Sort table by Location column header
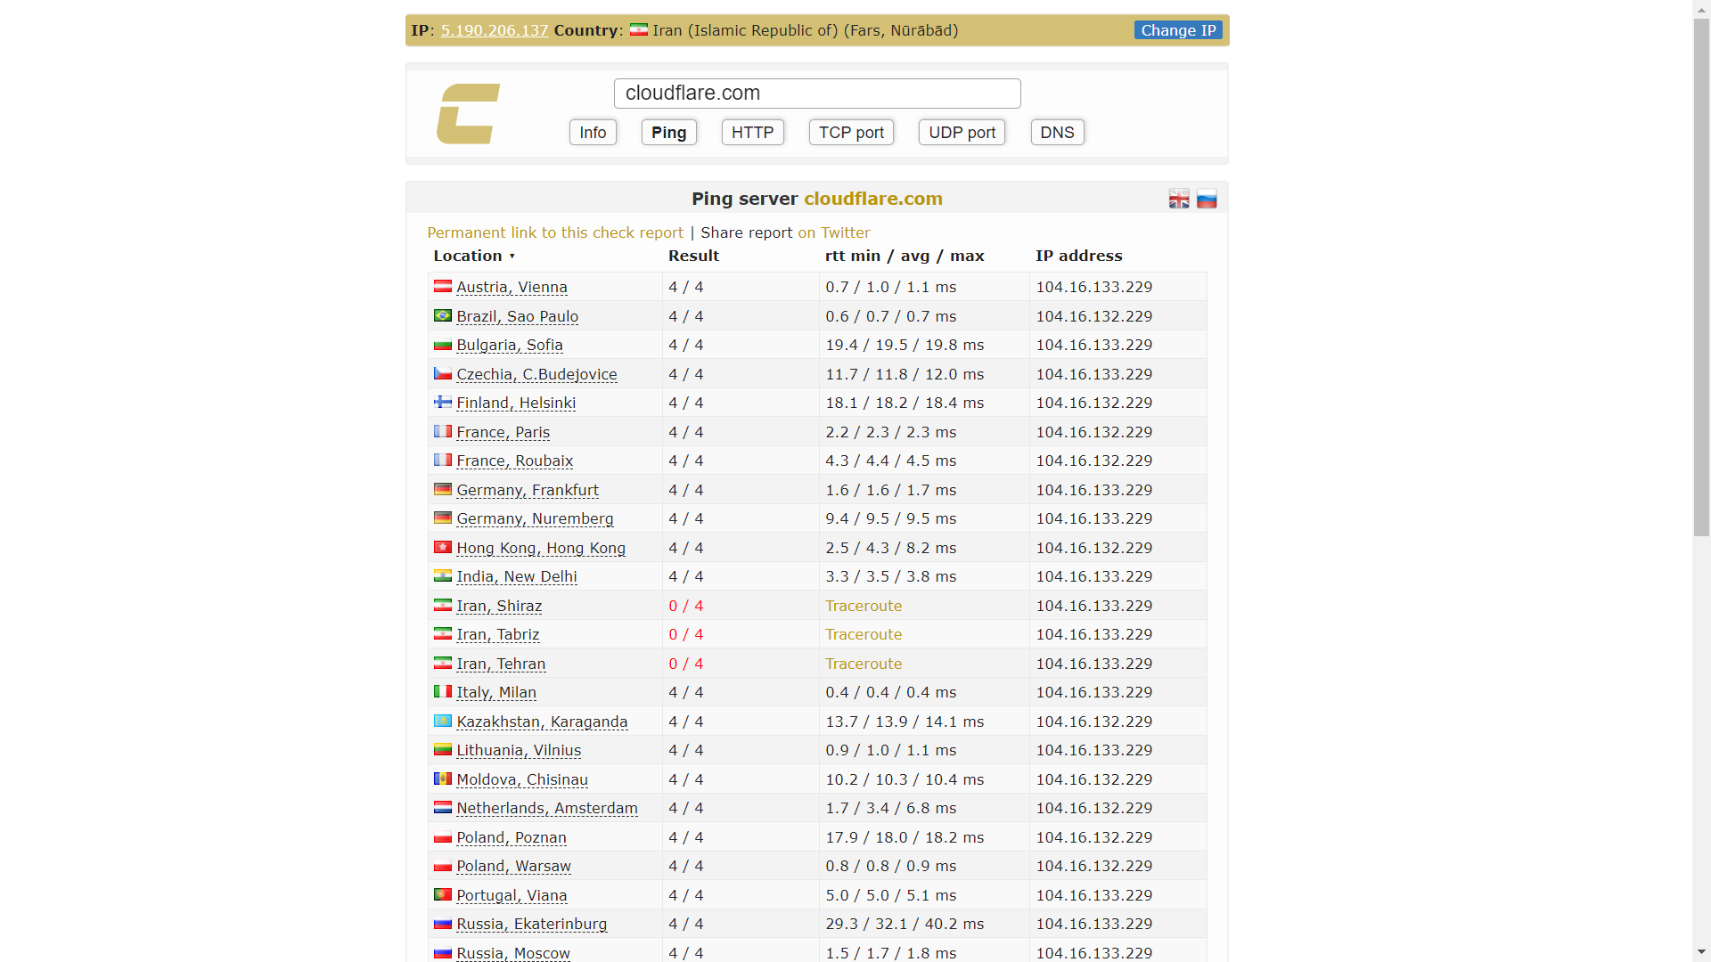This screenshot has width=1711, height=962. click(x=473, y=256)
